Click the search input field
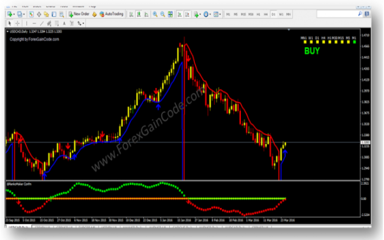The width and height of the screenshot is (384, 240). pyautogui.click(x=336, y=14)
